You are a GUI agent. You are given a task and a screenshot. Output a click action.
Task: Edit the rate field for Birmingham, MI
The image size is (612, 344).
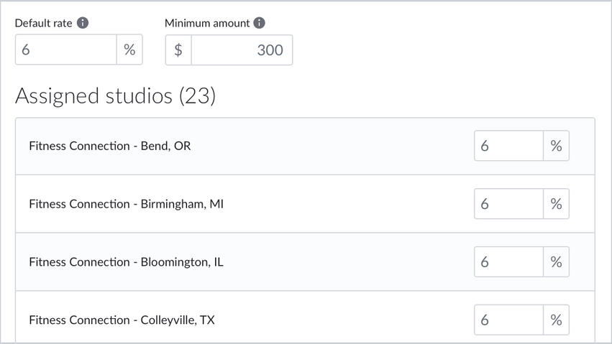(x=508, y=204)
